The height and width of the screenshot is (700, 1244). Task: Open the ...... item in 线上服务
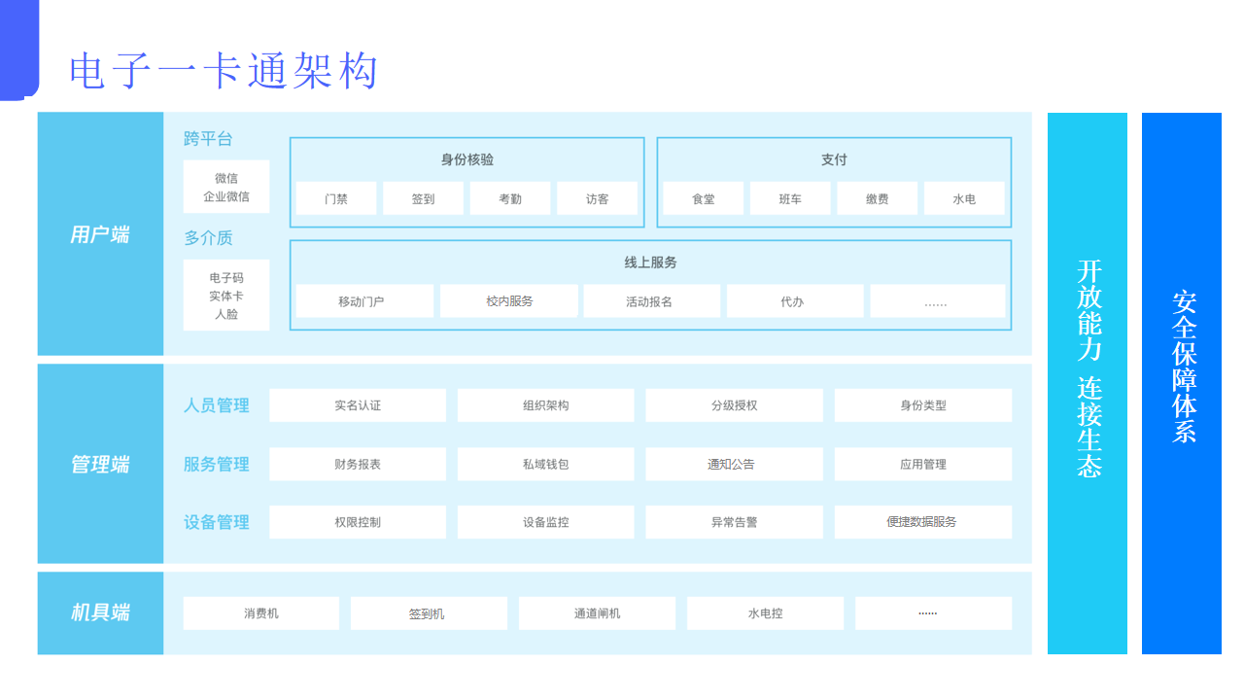[x=937, y=301]
